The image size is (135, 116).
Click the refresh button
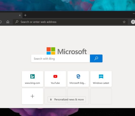point(1,22)
